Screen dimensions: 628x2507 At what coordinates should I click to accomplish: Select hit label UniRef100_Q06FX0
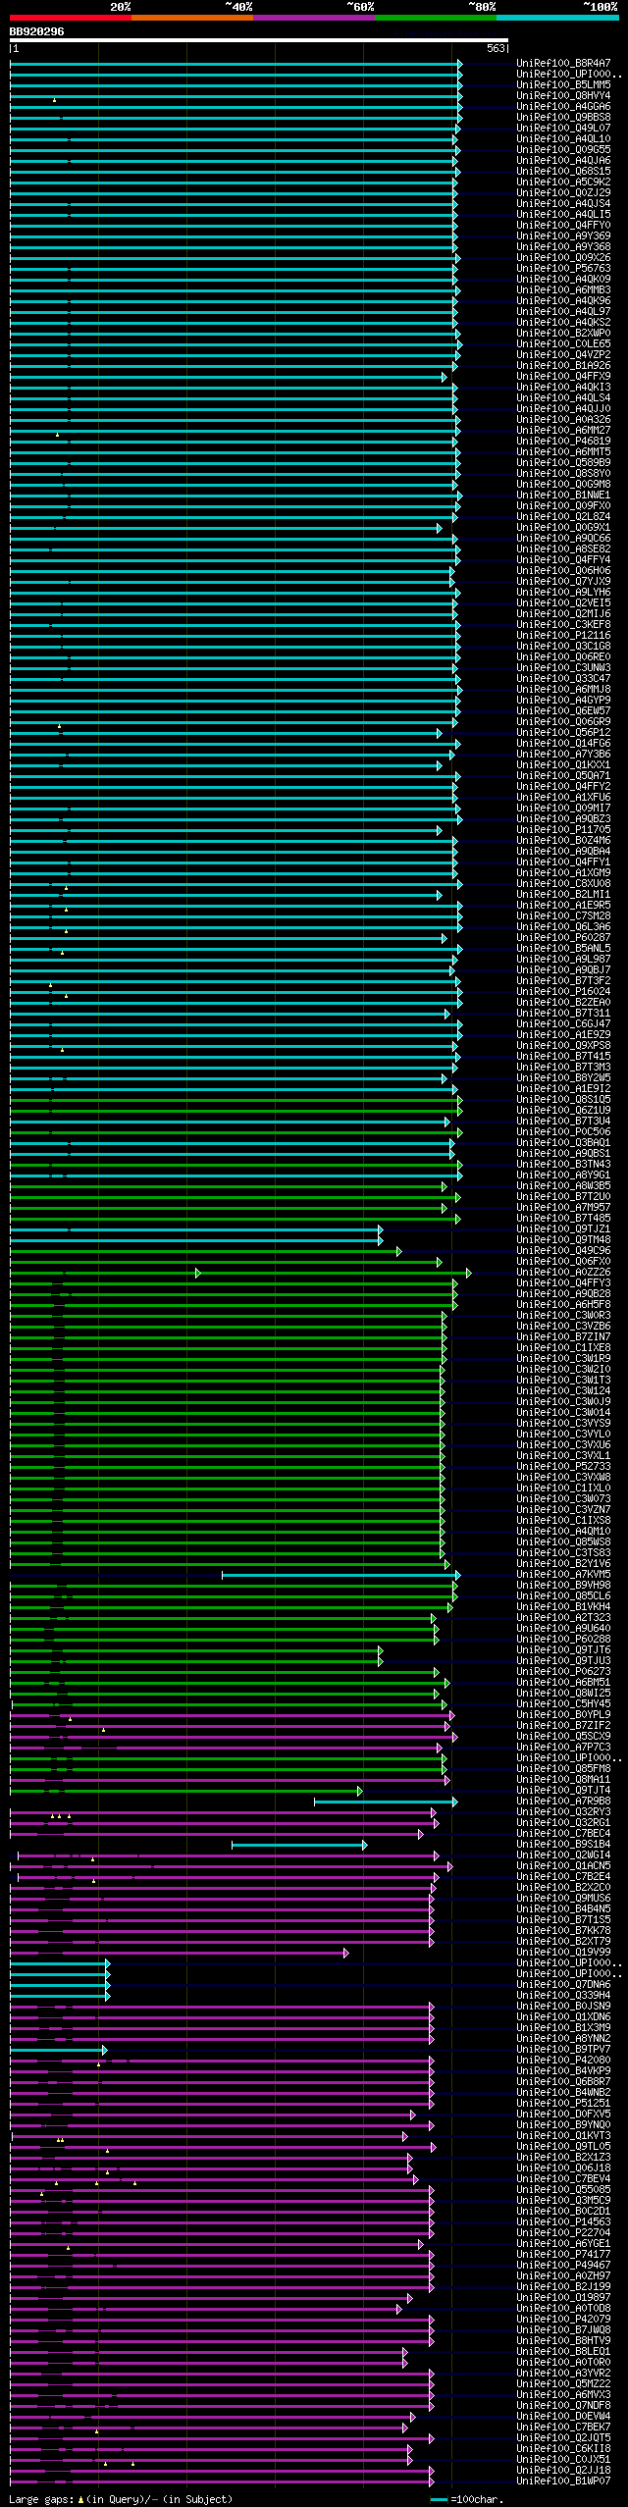[563, 1262]
